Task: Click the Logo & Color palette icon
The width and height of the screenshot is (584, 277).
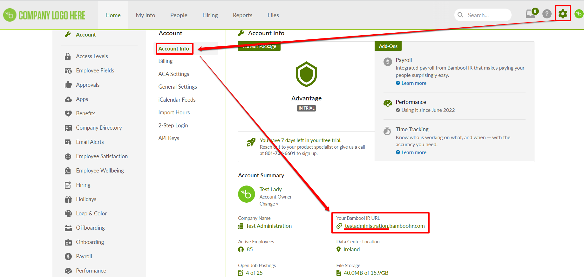Action: coord(68,213)
